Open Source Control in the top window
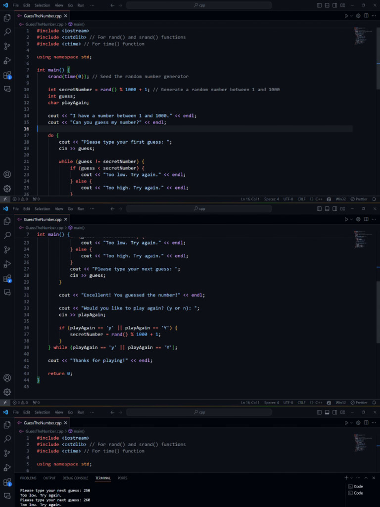The image size is (380, 507). (7, 46)
